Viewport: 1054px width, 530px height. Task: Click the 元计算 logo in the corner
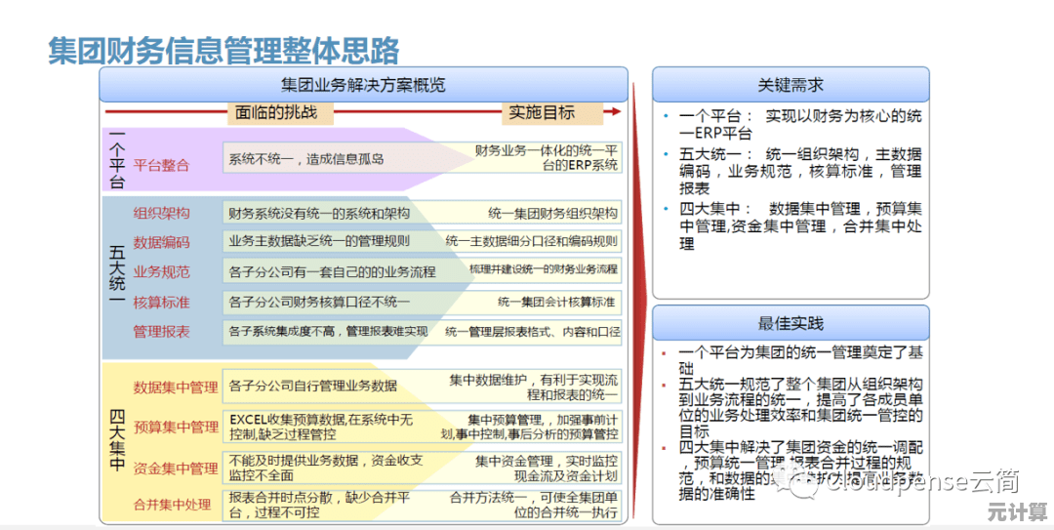pyautogui.click(x=1015, y=511)
